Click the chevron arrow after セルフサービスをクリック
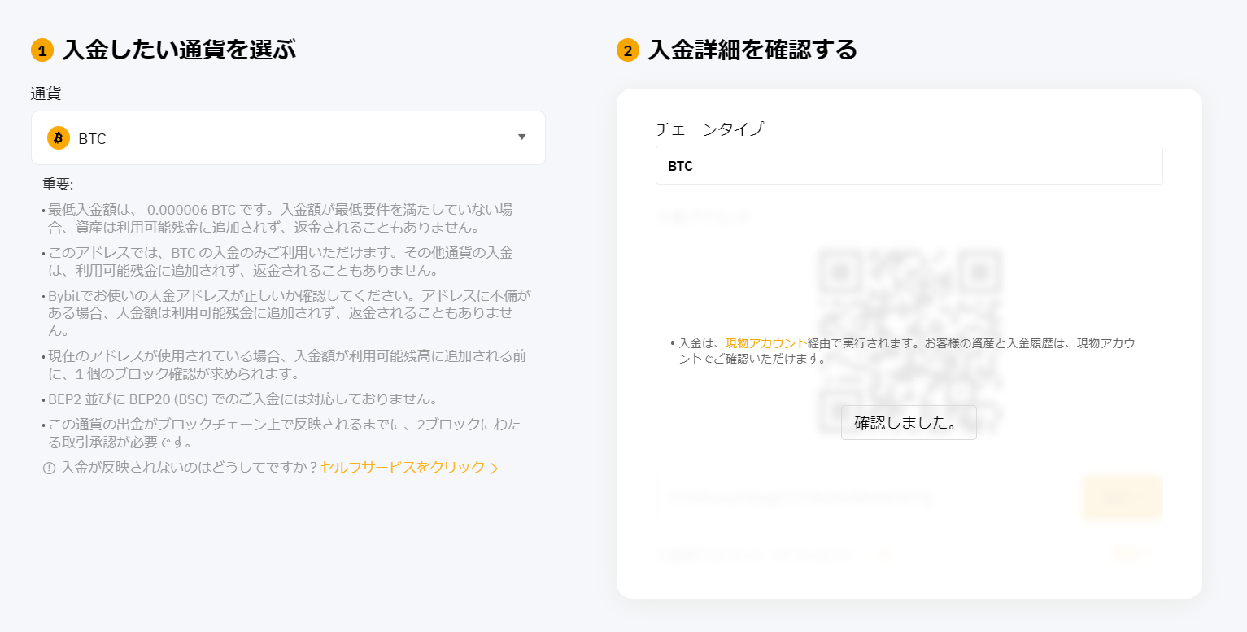1247x632 pixels. pos(495,468)
